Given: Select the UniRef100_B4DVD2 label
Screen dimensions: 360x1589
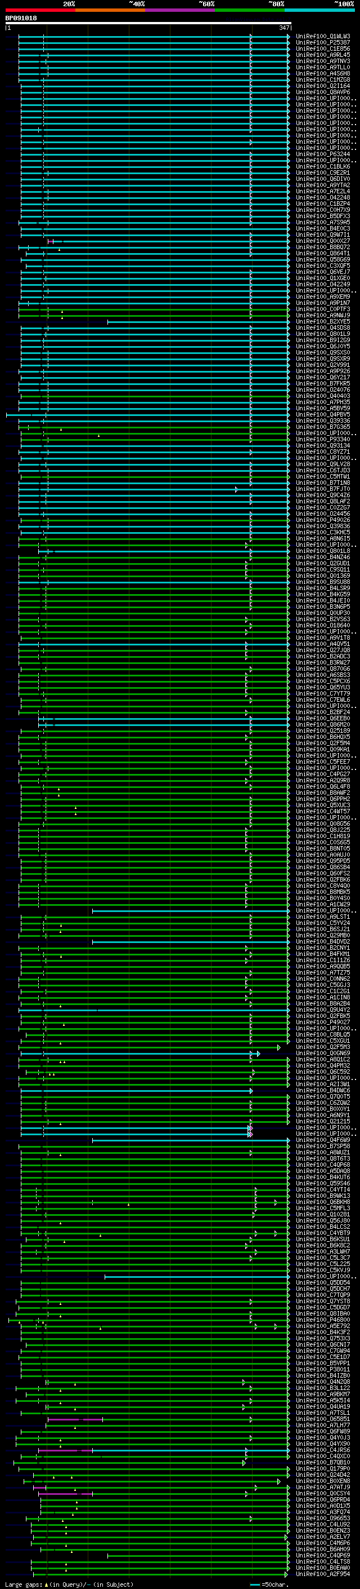Looking at the screenshot, I should (323, 941).
